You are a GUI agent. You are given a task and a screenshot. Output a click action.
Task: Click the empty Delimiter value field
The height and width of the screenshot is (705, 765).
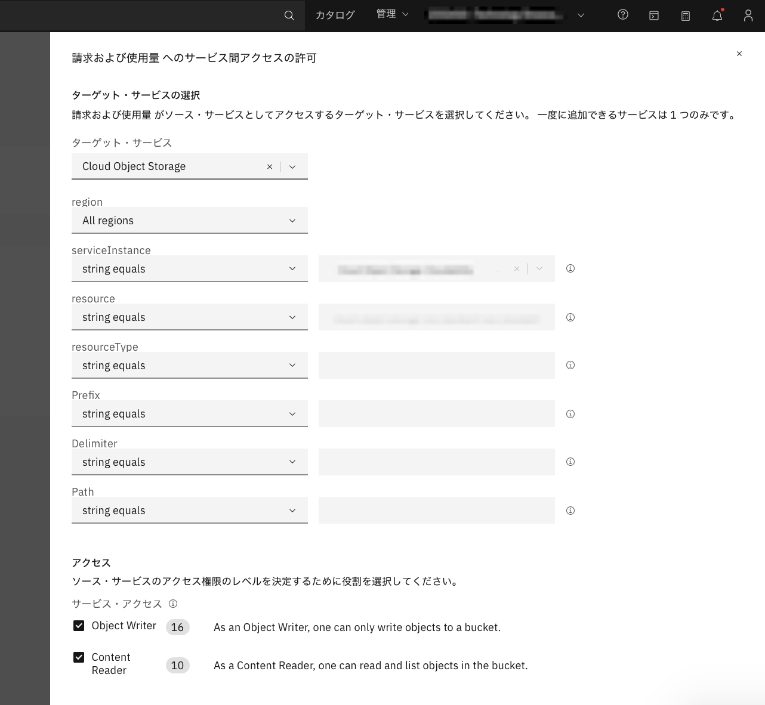(436, 462)
